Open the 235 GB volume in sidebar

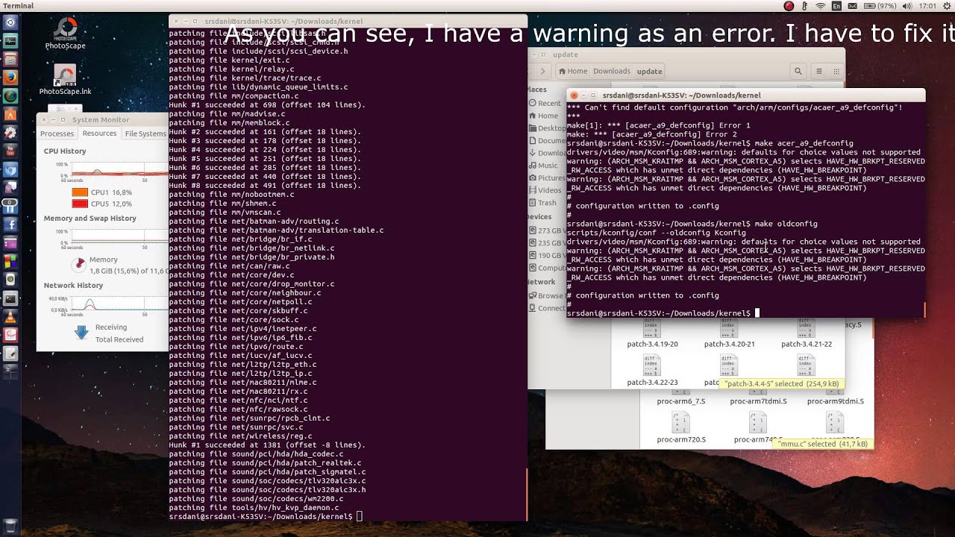pos(546,242)
